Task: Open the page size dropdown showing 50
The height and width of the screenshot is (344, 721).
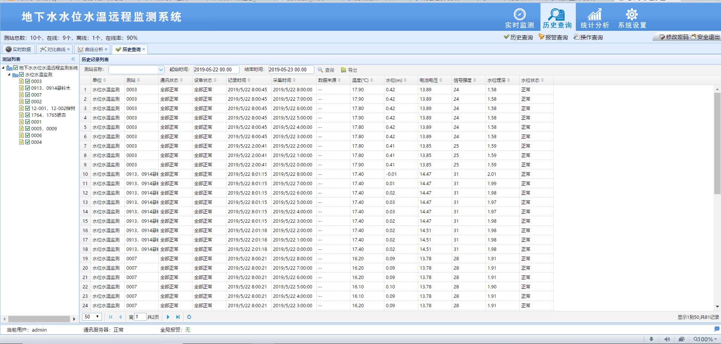Action: [92, 317]
